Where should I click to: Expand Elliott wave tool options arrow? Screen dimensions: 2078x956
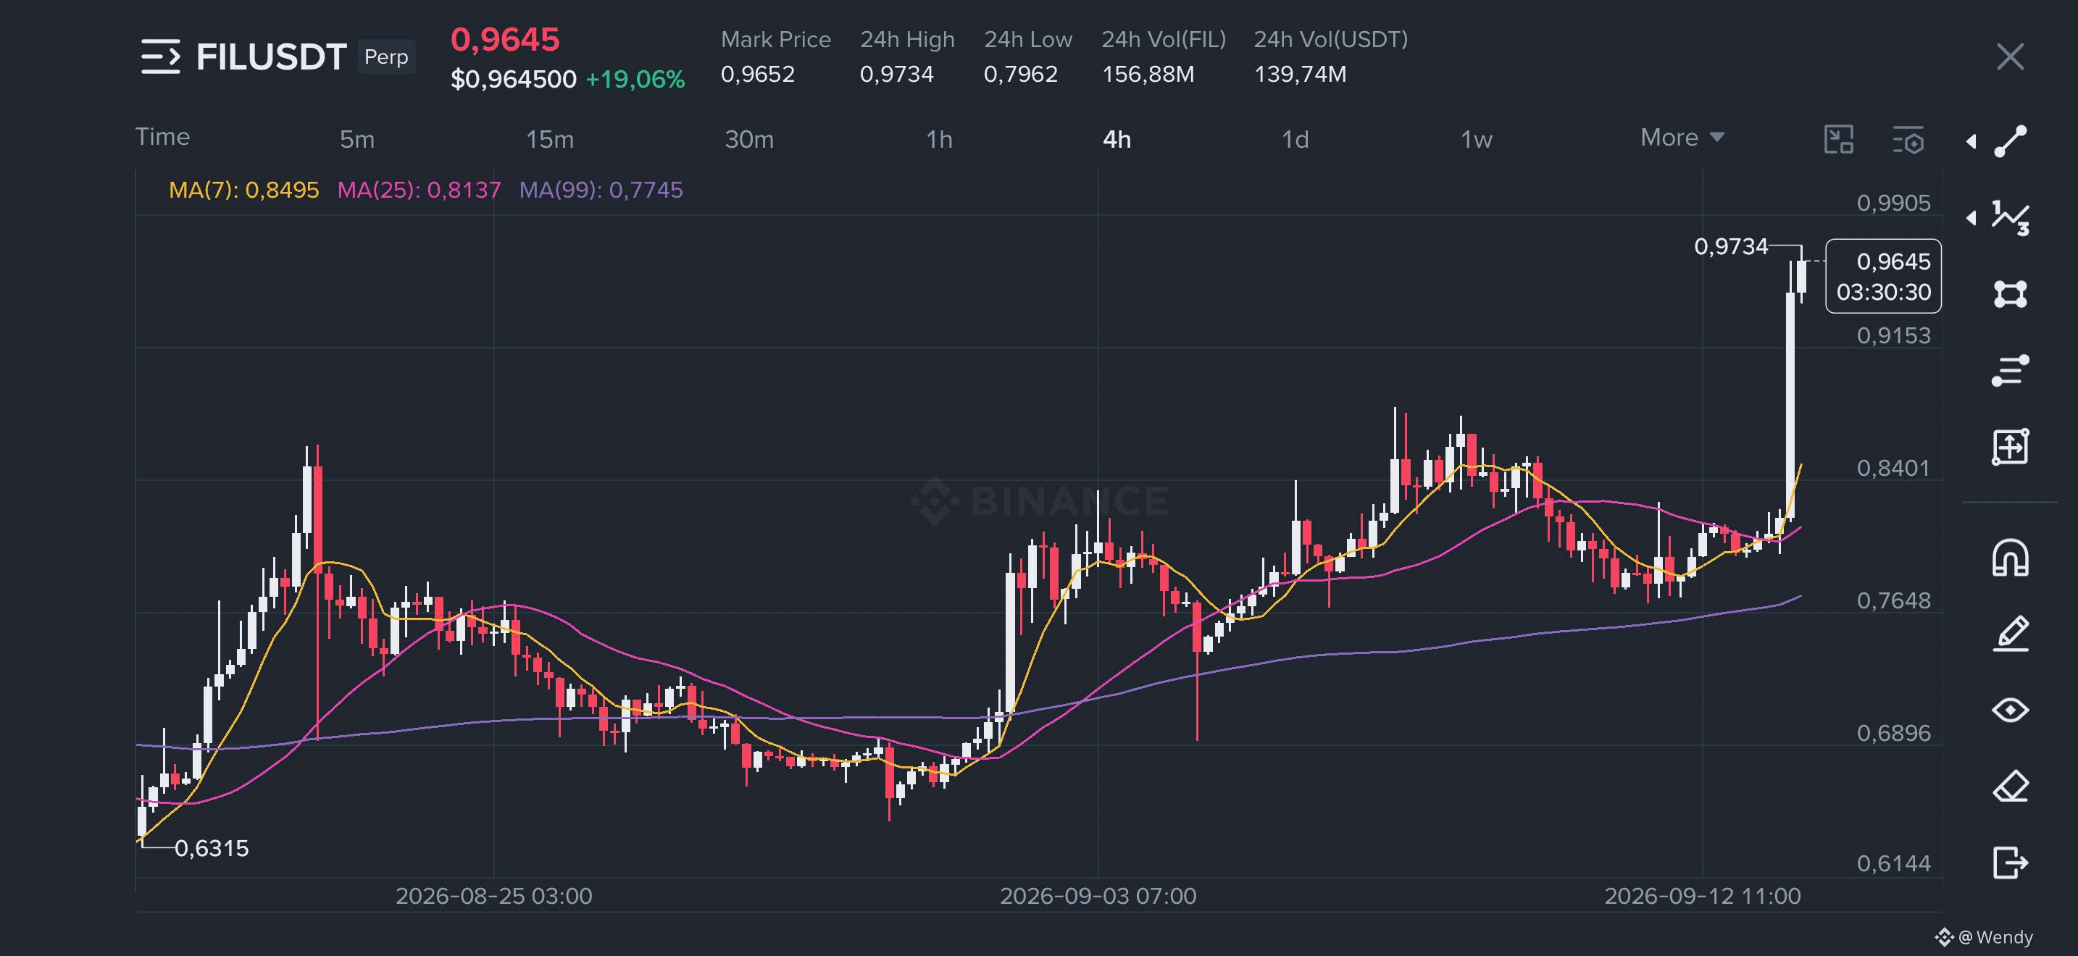[1971, 218]
